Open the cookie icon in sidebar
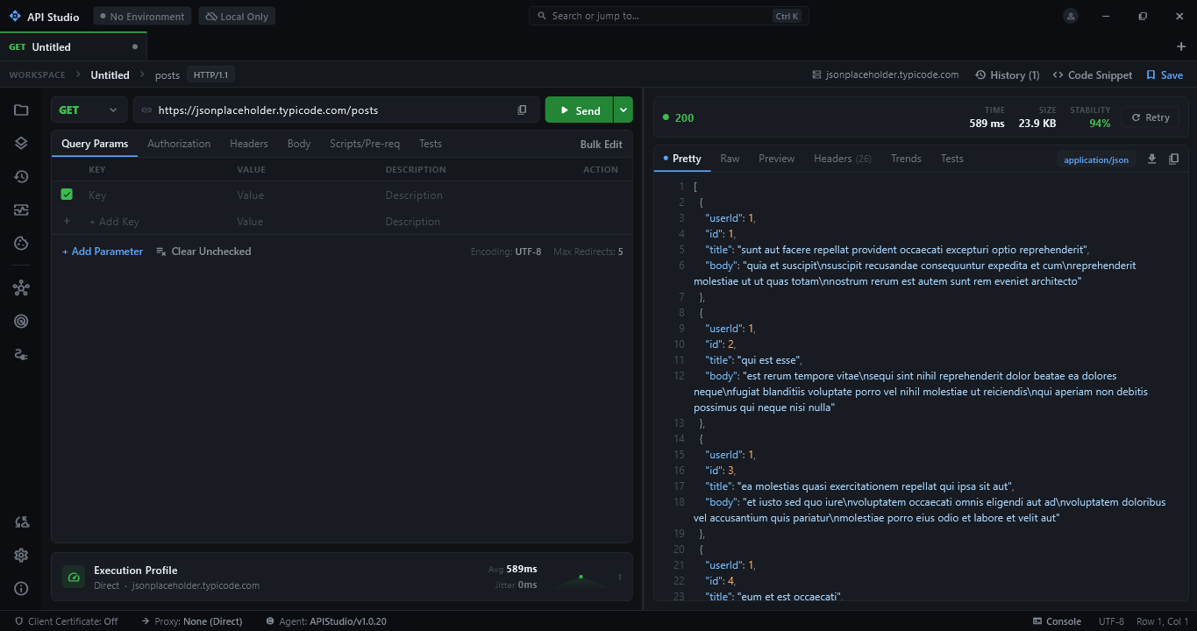 21,244
